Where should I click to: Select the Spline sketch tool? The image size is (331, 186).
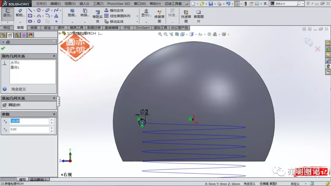[x=56, y=10]
